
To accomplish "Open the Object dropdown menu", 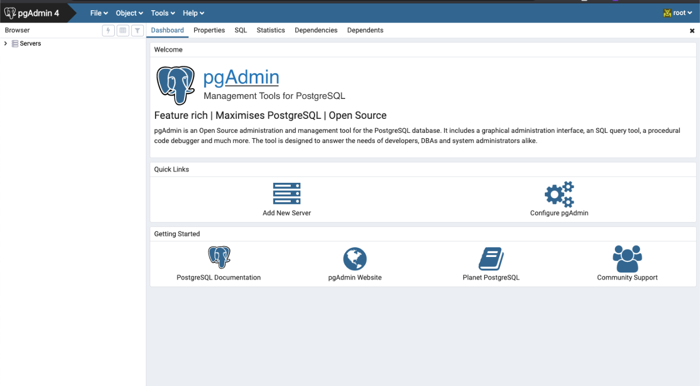I will click(x=129, y=13).
